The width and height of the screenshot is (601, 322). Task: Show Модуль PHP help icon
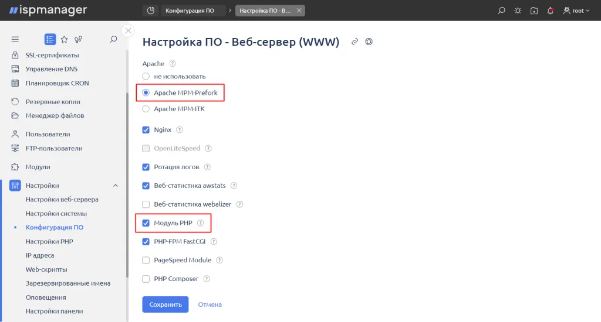click(x=201, y=223)
